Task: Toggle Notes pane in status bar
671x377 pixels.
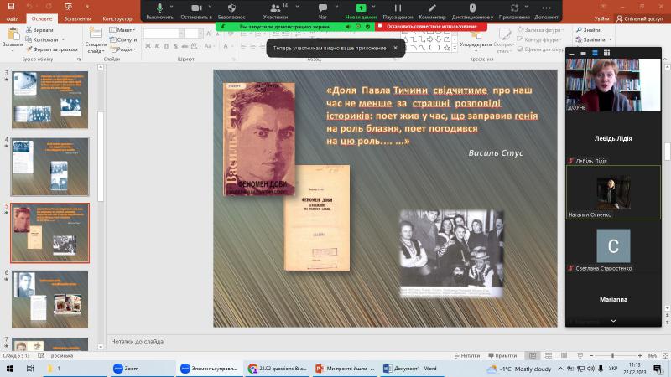Action: [467, 355]
